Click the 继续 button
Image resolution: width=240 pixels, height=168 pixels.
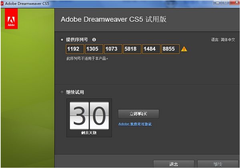tap(218, 164)
